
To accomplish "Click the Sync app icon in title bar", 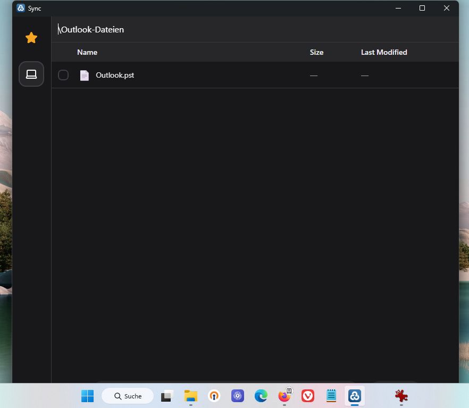I will (x=21, y=8).
